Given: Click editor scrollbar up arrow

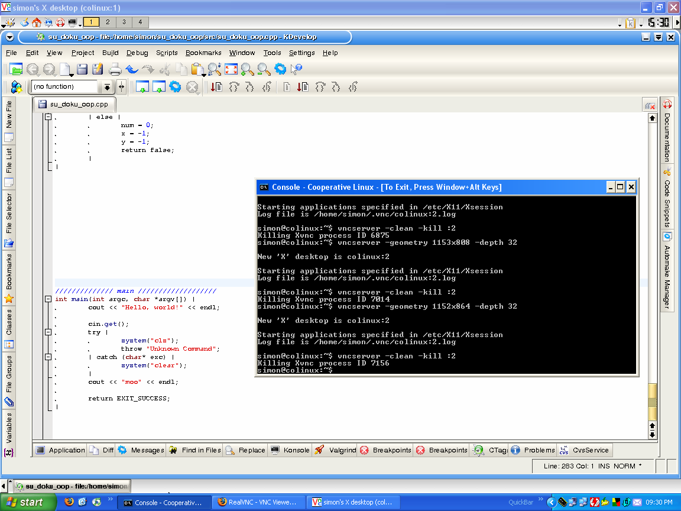Looking at the screenshot, I should point(653,118).
